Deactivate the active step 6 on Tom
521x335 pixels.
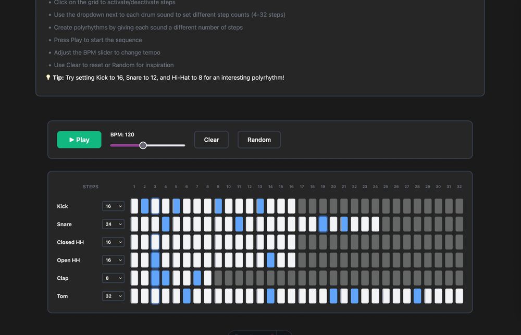187,296
